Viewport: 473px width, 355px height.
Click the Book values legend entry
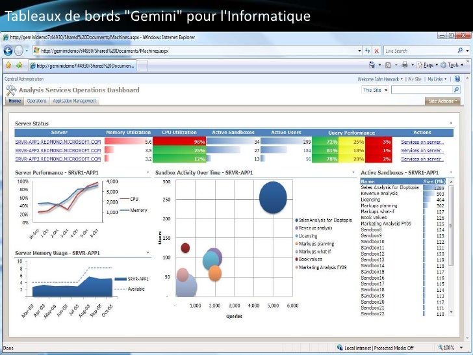pyautogui.click(x=309, y=259)
